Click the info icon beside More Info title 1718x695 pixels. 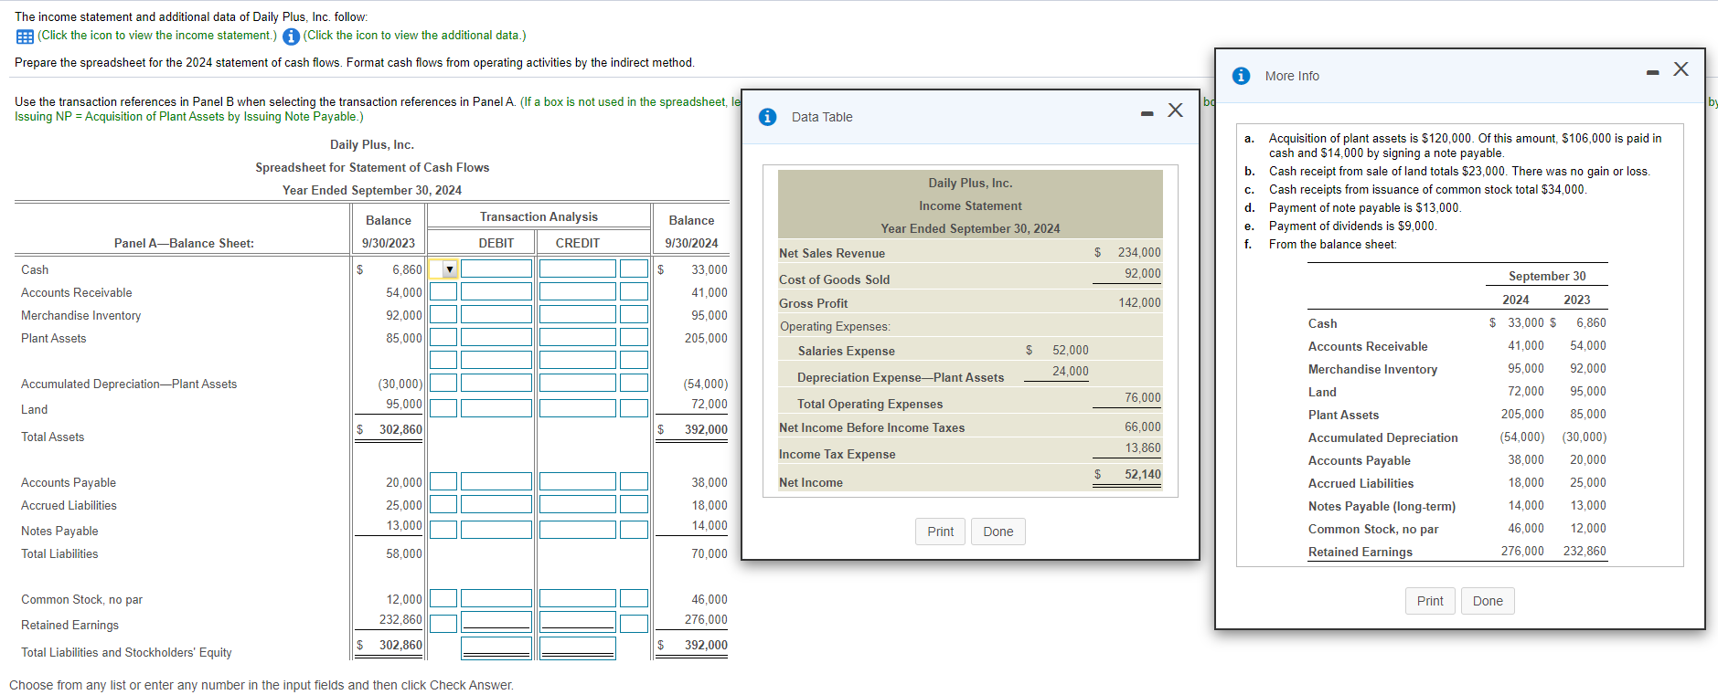point(1241,76)
